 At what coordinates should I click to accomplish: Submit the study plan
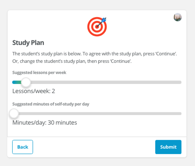[168, 147]
